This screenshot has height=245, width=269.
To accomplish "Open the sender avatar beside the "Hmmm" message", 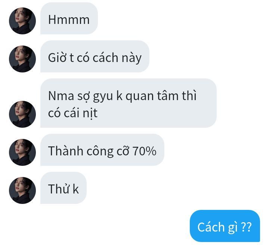I will [22, 21].
